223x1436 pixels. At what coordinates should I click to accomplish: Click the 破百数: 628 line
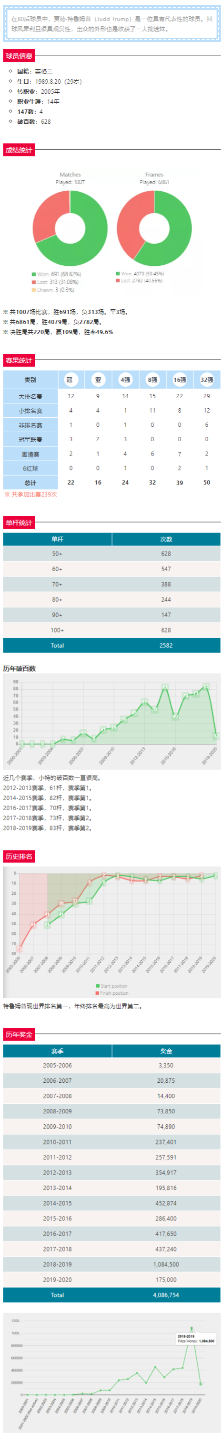[34, 121]
